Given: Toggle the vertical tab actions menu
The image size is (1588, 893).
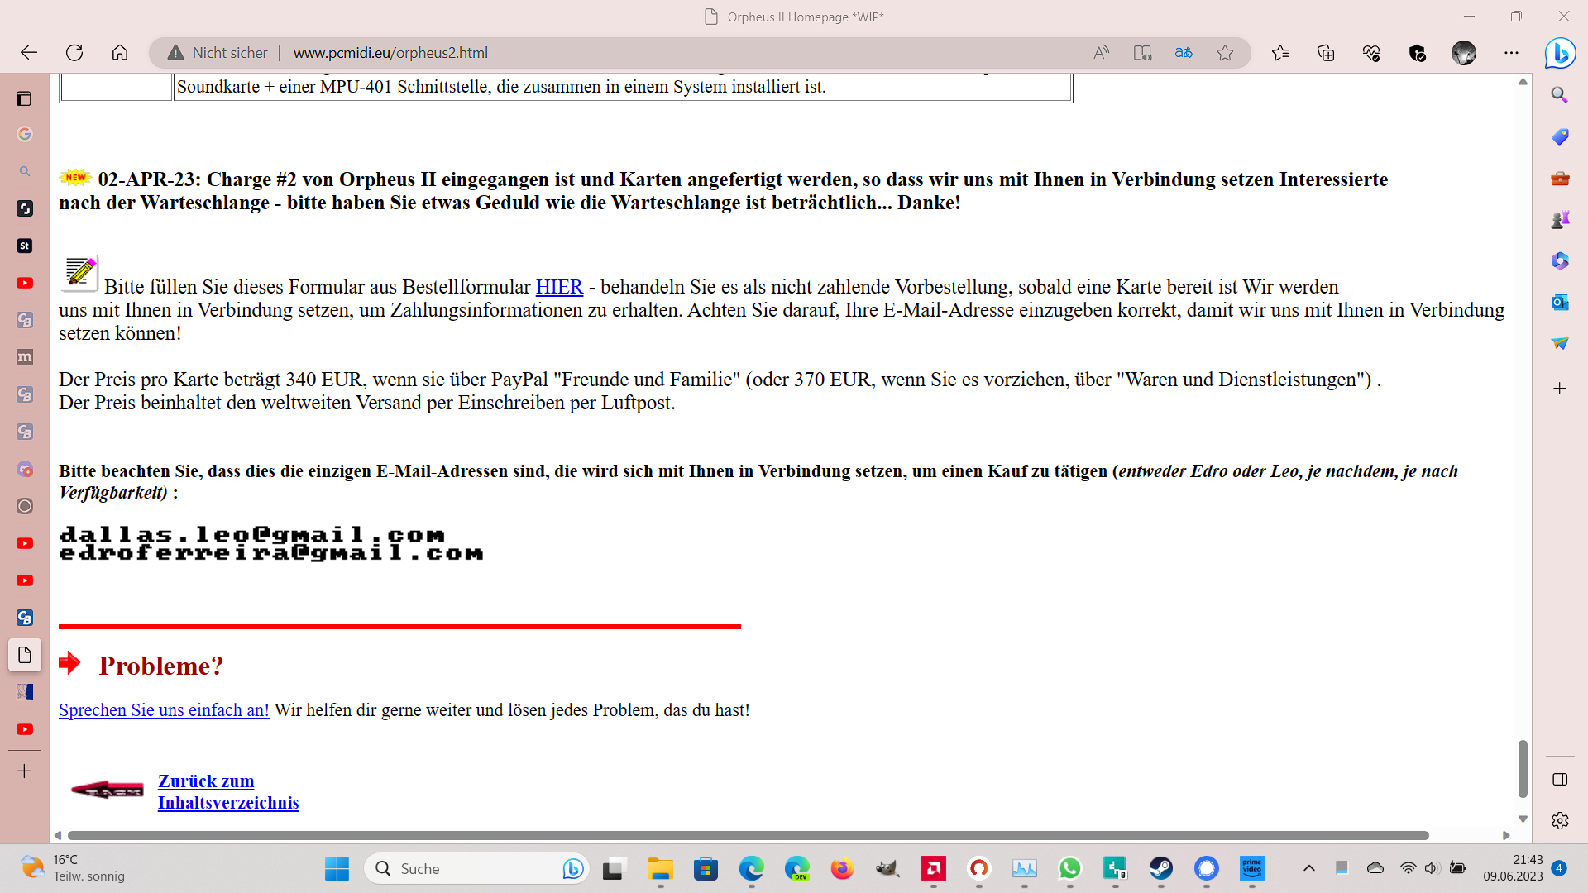Looking at the screenshot, I should coord(24,99).
